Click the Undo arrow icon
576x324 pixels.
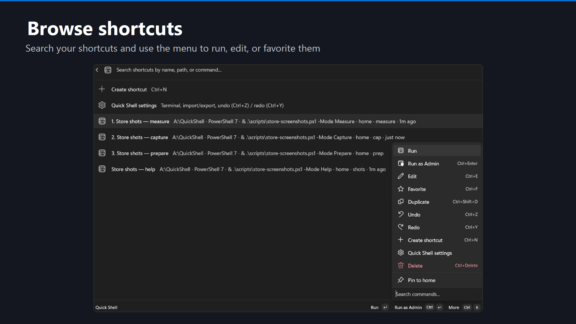[x=401, y=214]
